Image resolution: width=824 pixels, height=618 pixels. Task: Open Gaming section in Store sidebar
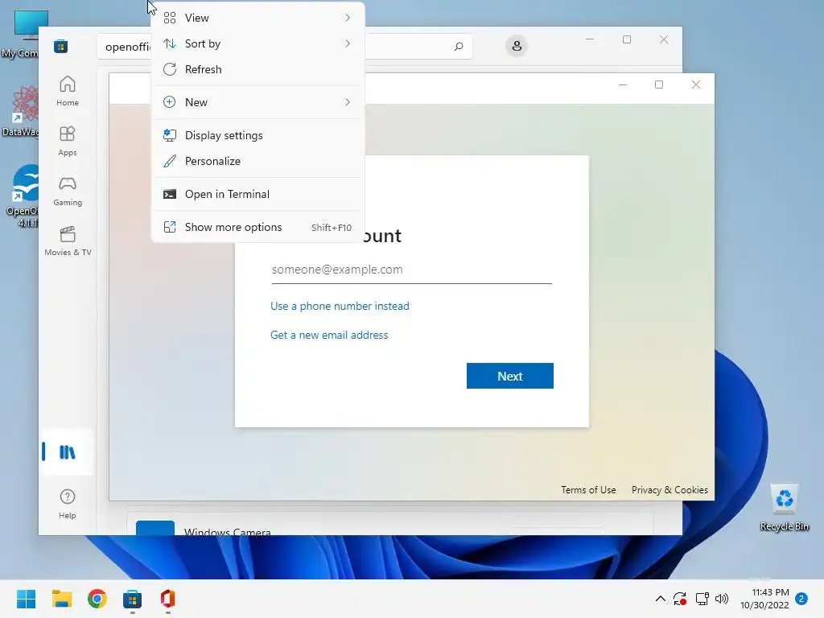click(x=68, y=191)
